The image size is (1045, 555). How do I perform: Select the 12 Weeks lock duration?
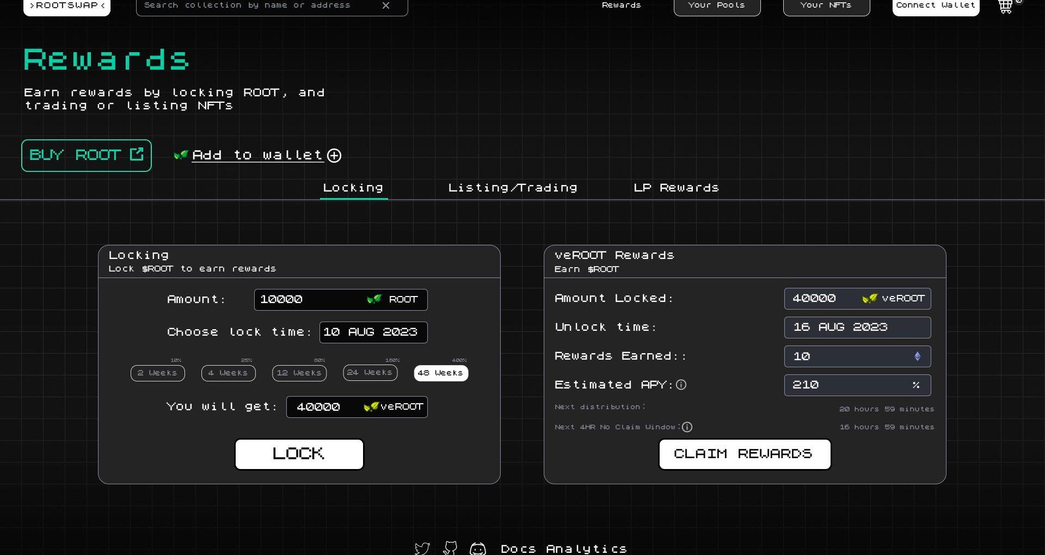coord(299,373)
